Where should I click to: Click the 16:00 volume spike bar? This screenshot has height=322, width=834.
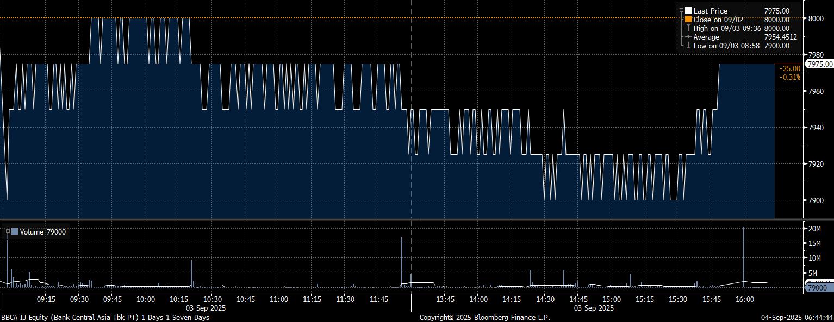pos(744,255)
